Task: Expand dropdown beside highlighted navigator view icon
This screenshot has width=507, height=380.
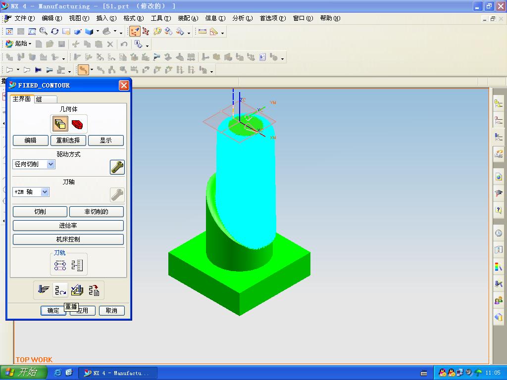Action: click(x=92, y=70)
